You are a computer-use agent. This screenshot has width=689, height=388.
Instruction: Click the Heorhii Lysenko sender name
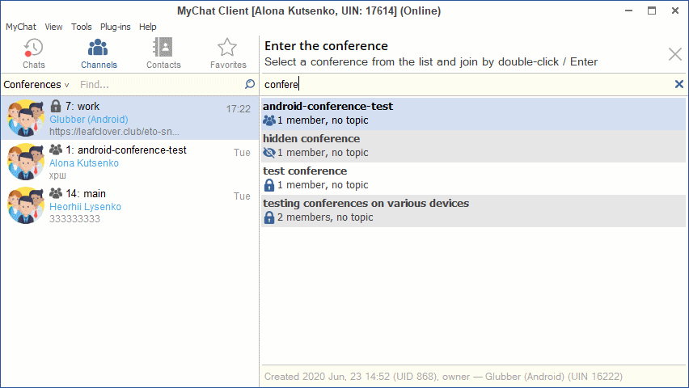[x=85, y=206]
